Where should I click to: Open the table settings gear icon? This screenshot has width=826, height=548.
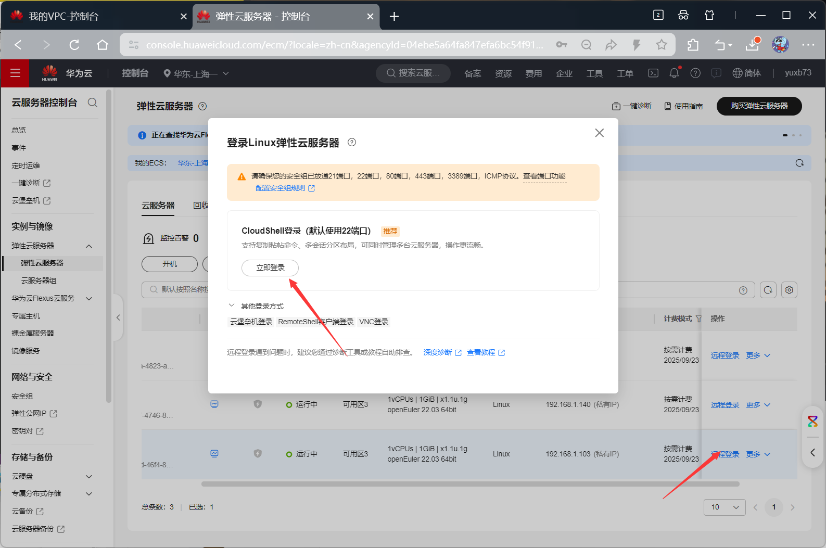(790, 290)
